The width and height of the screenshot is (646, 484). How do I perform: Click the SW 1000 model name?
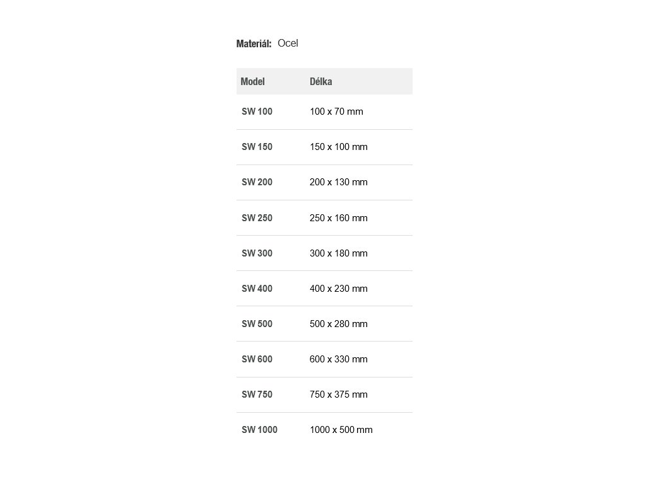point(259,430)
